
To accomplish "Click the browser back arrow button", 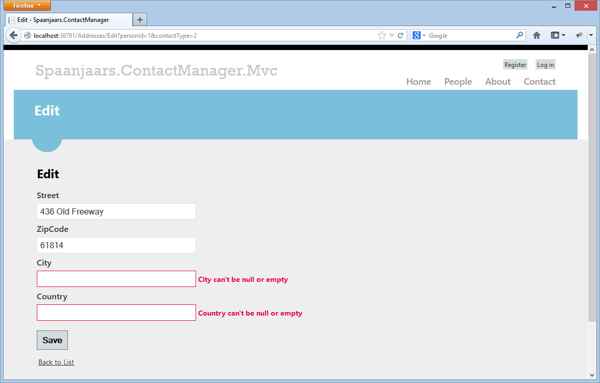I will click(14, 35).
